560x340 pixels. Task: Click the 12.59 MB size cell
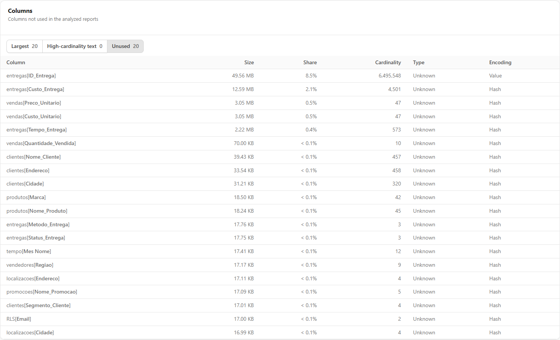click(243, 89)
